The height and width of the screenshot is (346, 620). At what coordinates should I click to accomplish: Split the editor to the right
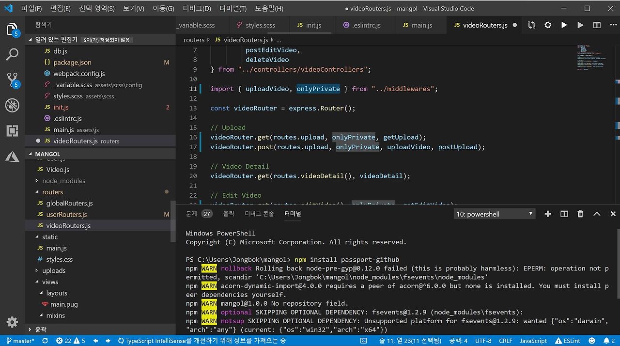(x=597, y=25)
